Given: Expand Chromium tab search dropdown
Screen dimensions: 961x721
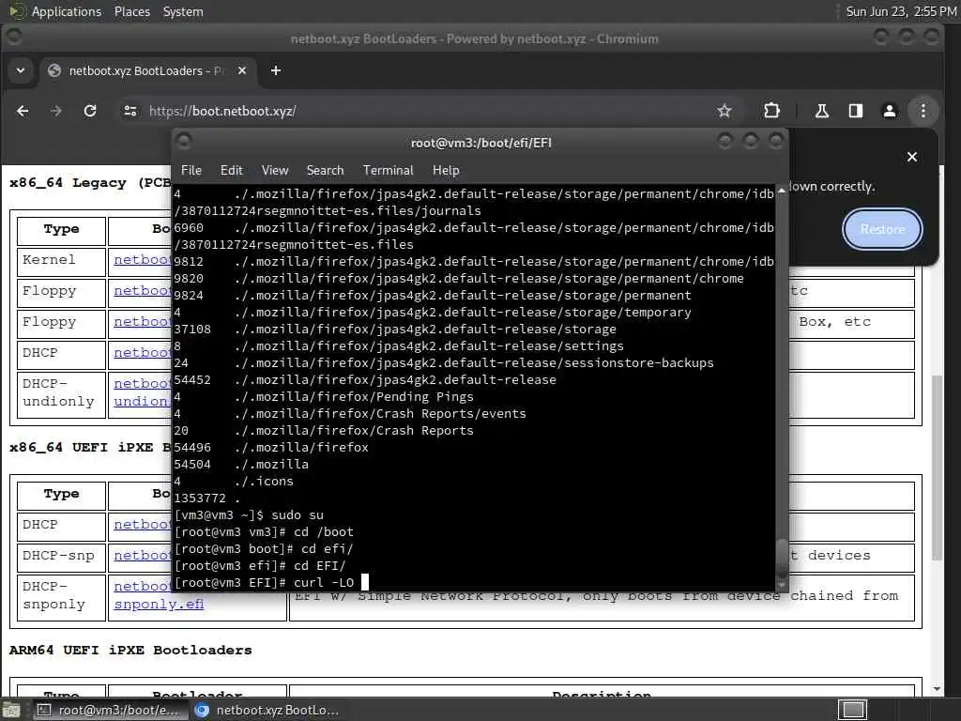Looking at the screenshot, I should pyautogui.click(x=21, y=70).
